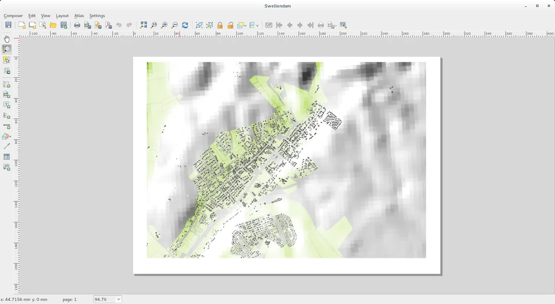Click the Zoom full icon
Viewport: 555px width, 304px height.
[x=143, y=25]
